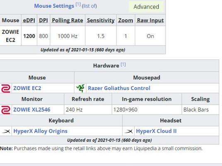Image resolution: width=222 pixels, height=166 pixels.
Task: Follow reference [1] next to Hardware heading
Action: tap(123, 64)
